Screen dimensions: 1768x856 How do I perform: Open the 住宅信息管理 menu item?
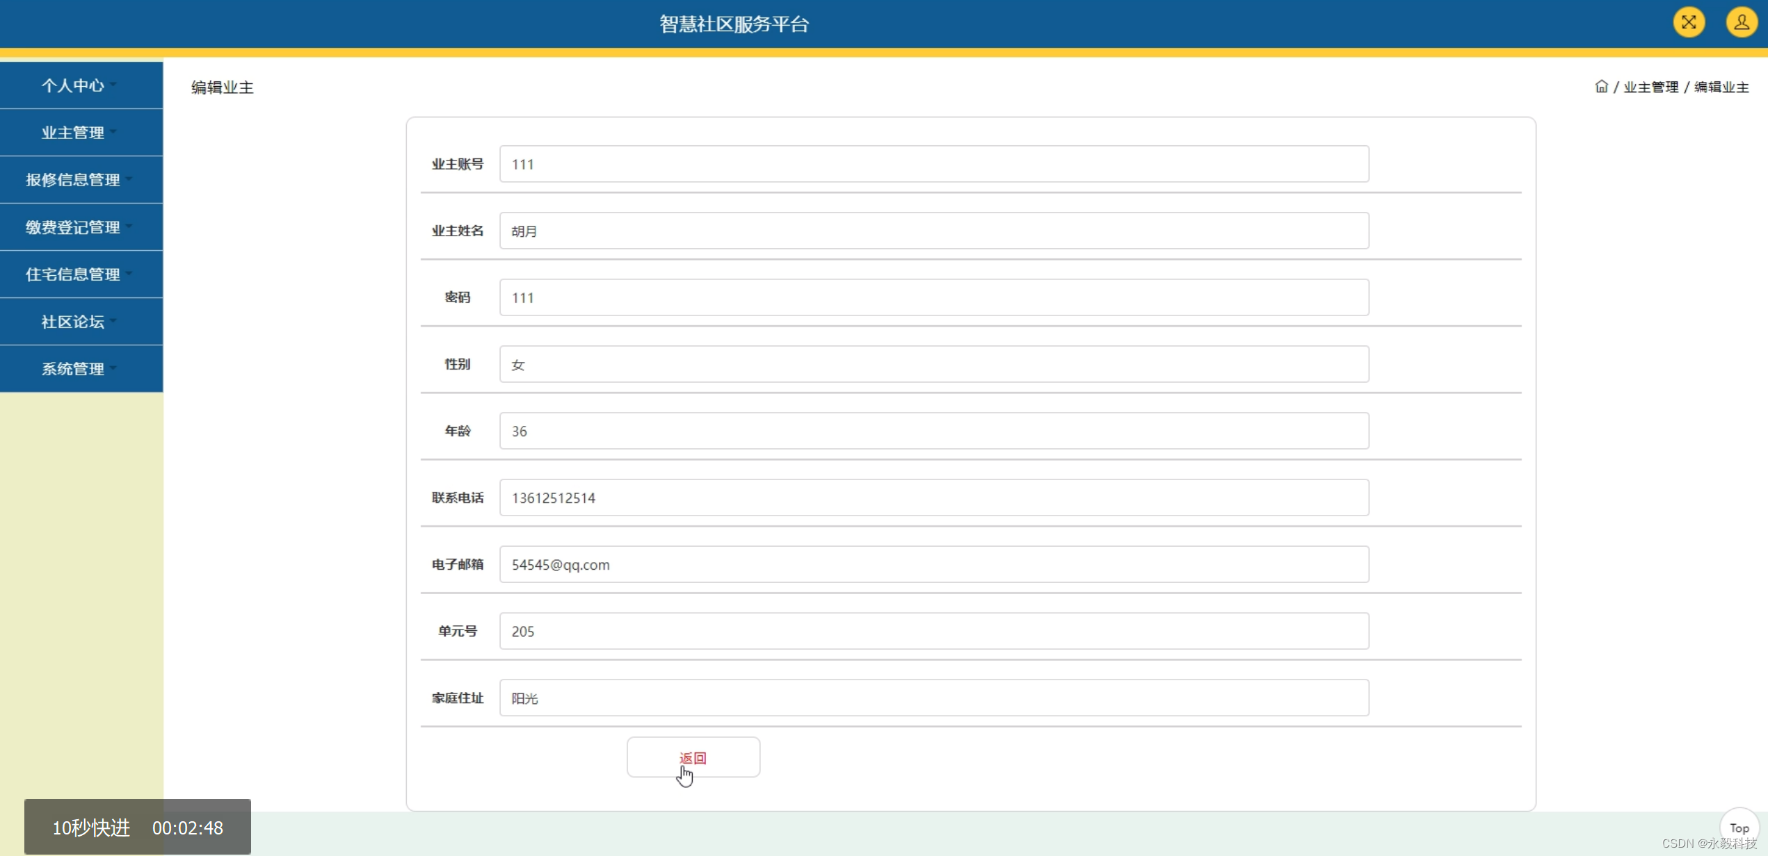[x=81, y=274]
